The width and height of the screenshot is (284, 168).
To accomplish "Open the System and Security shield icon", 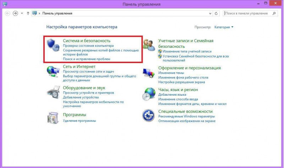I will [x=53, y=45].
